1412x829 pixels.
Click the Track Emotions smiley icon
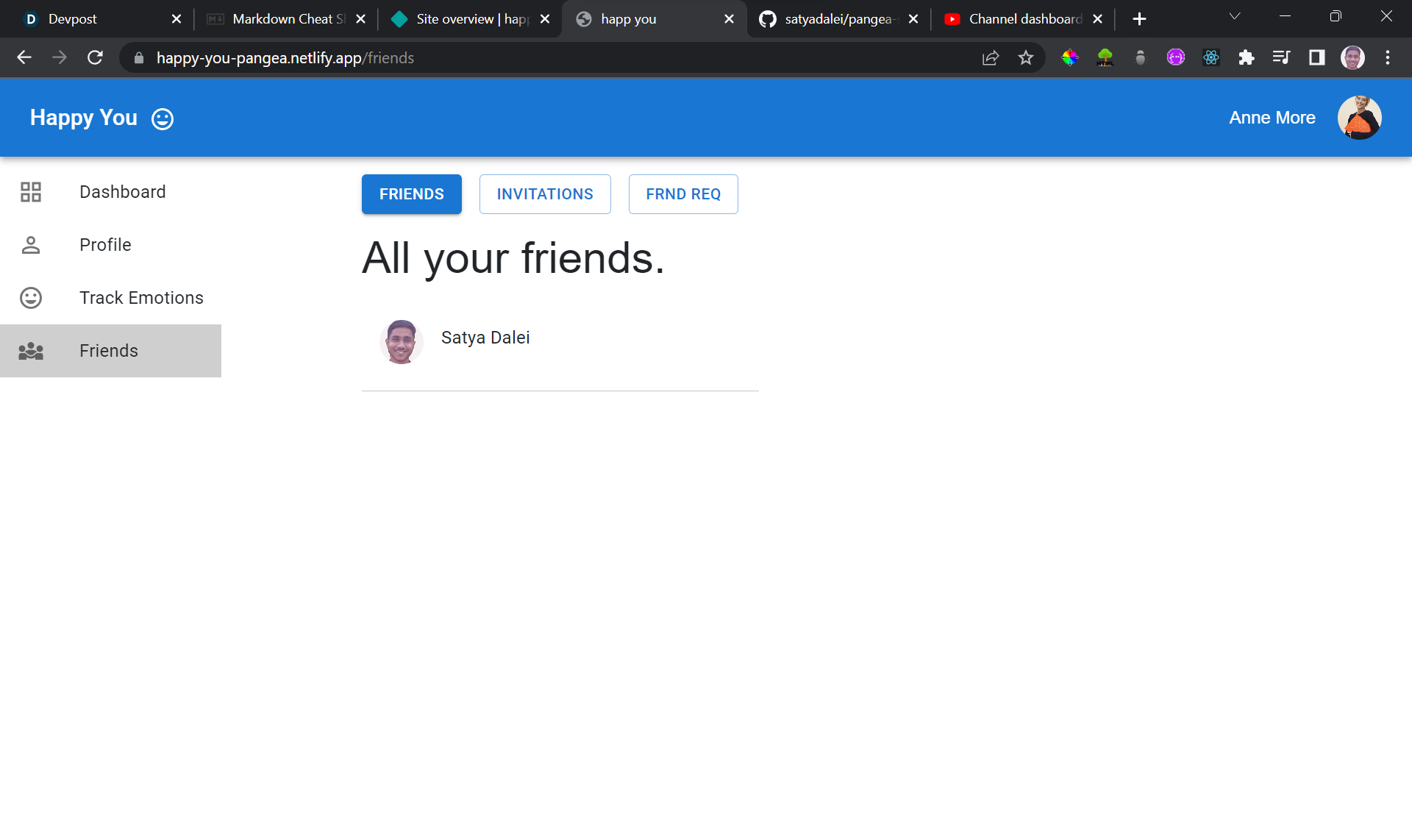pyautogui.click(x=31, y=298)
